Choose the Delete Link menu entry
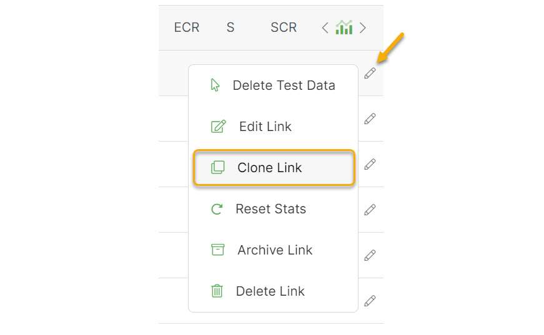544x335 pixels. (270, 291)
